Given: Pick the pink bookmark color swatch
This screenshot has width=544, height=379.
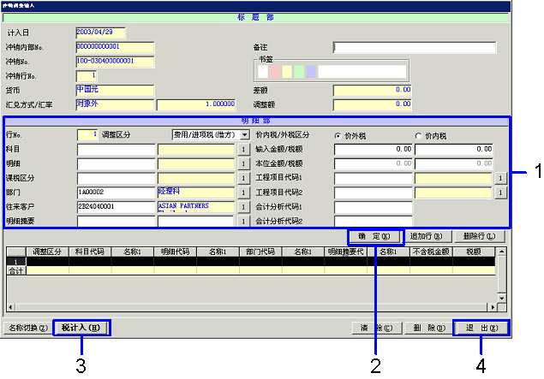Looking at the screenshot, I should 275,72.
